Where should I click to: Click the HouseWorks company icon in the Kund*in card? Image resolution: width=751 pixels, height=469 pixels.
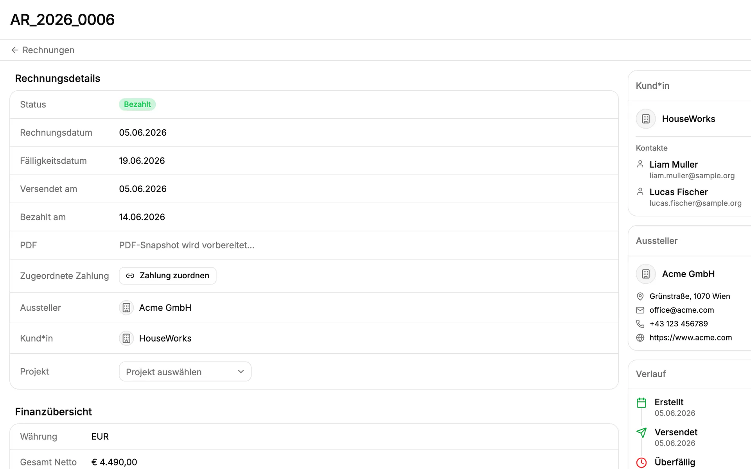(646, 119)
